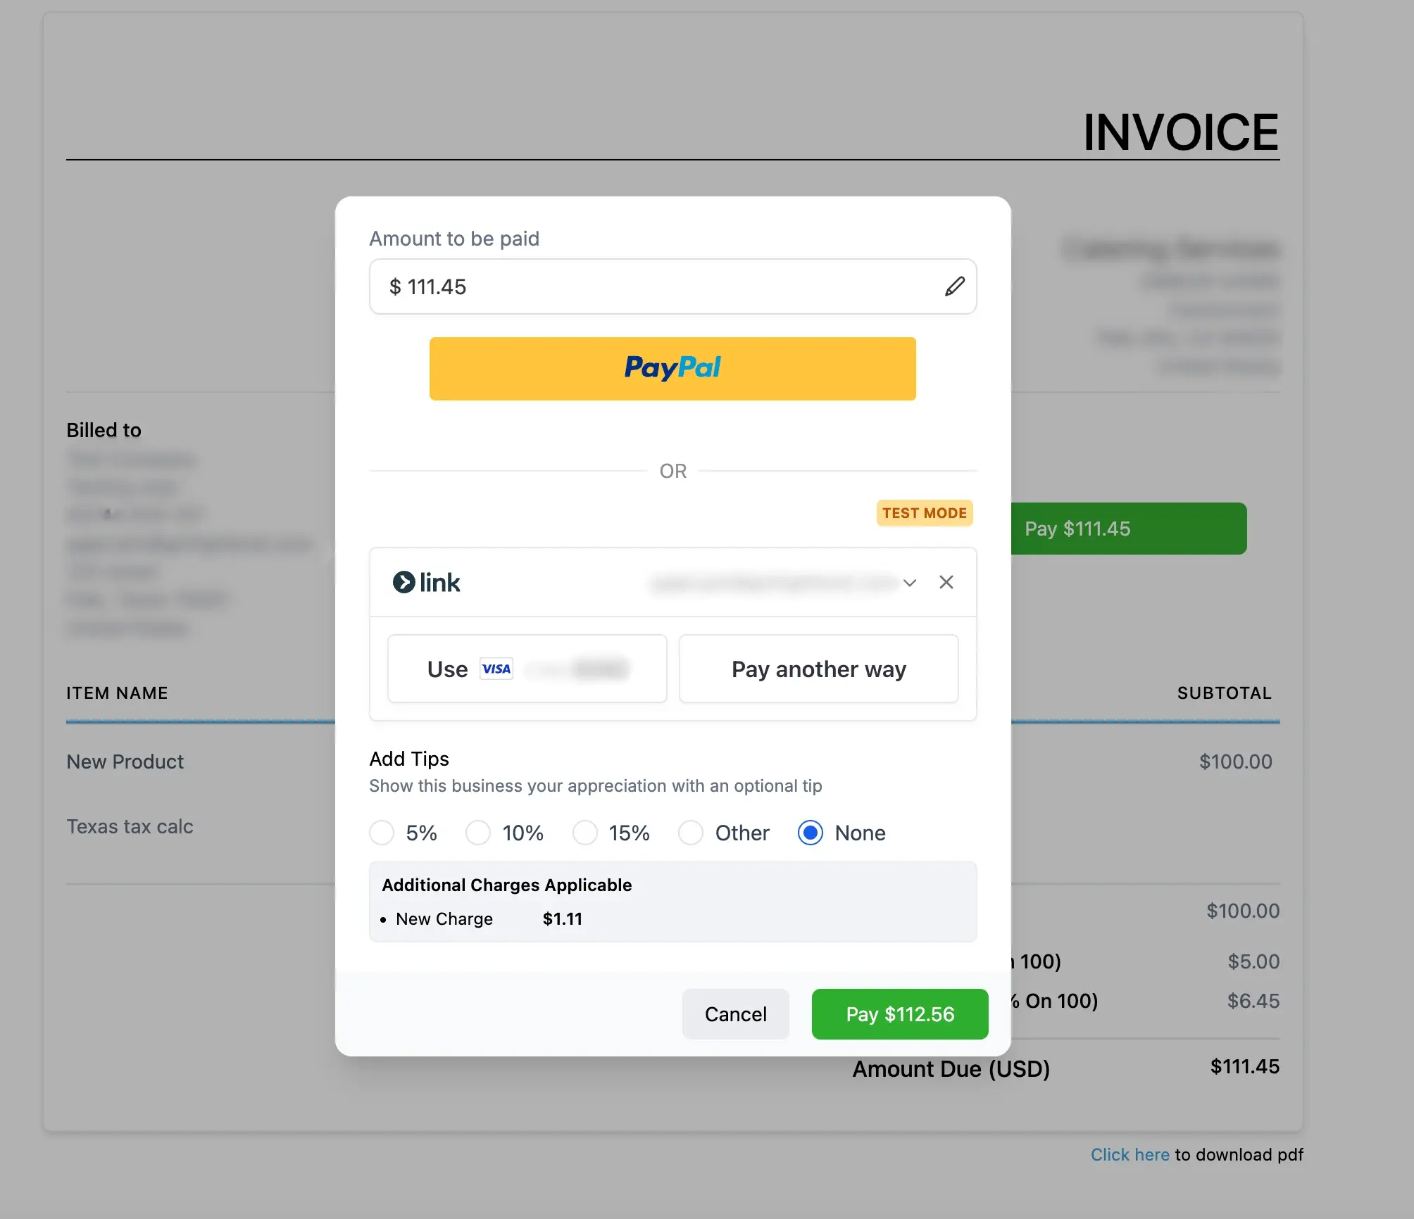The width and height of the screenshot is (1414, 1219).
Task: Close the Link saved account panel
Action: pyautogui.click(x=946, y=582)
